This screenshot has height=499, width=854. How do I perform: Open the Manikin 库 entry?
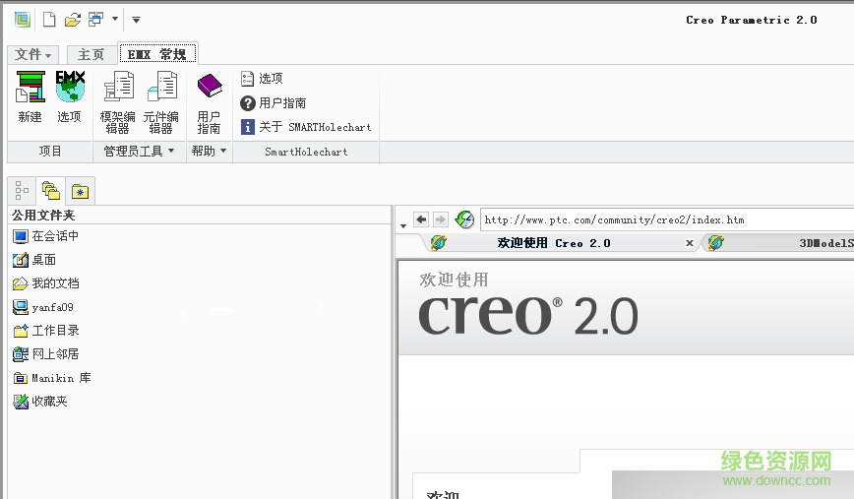tap(52, 378)
